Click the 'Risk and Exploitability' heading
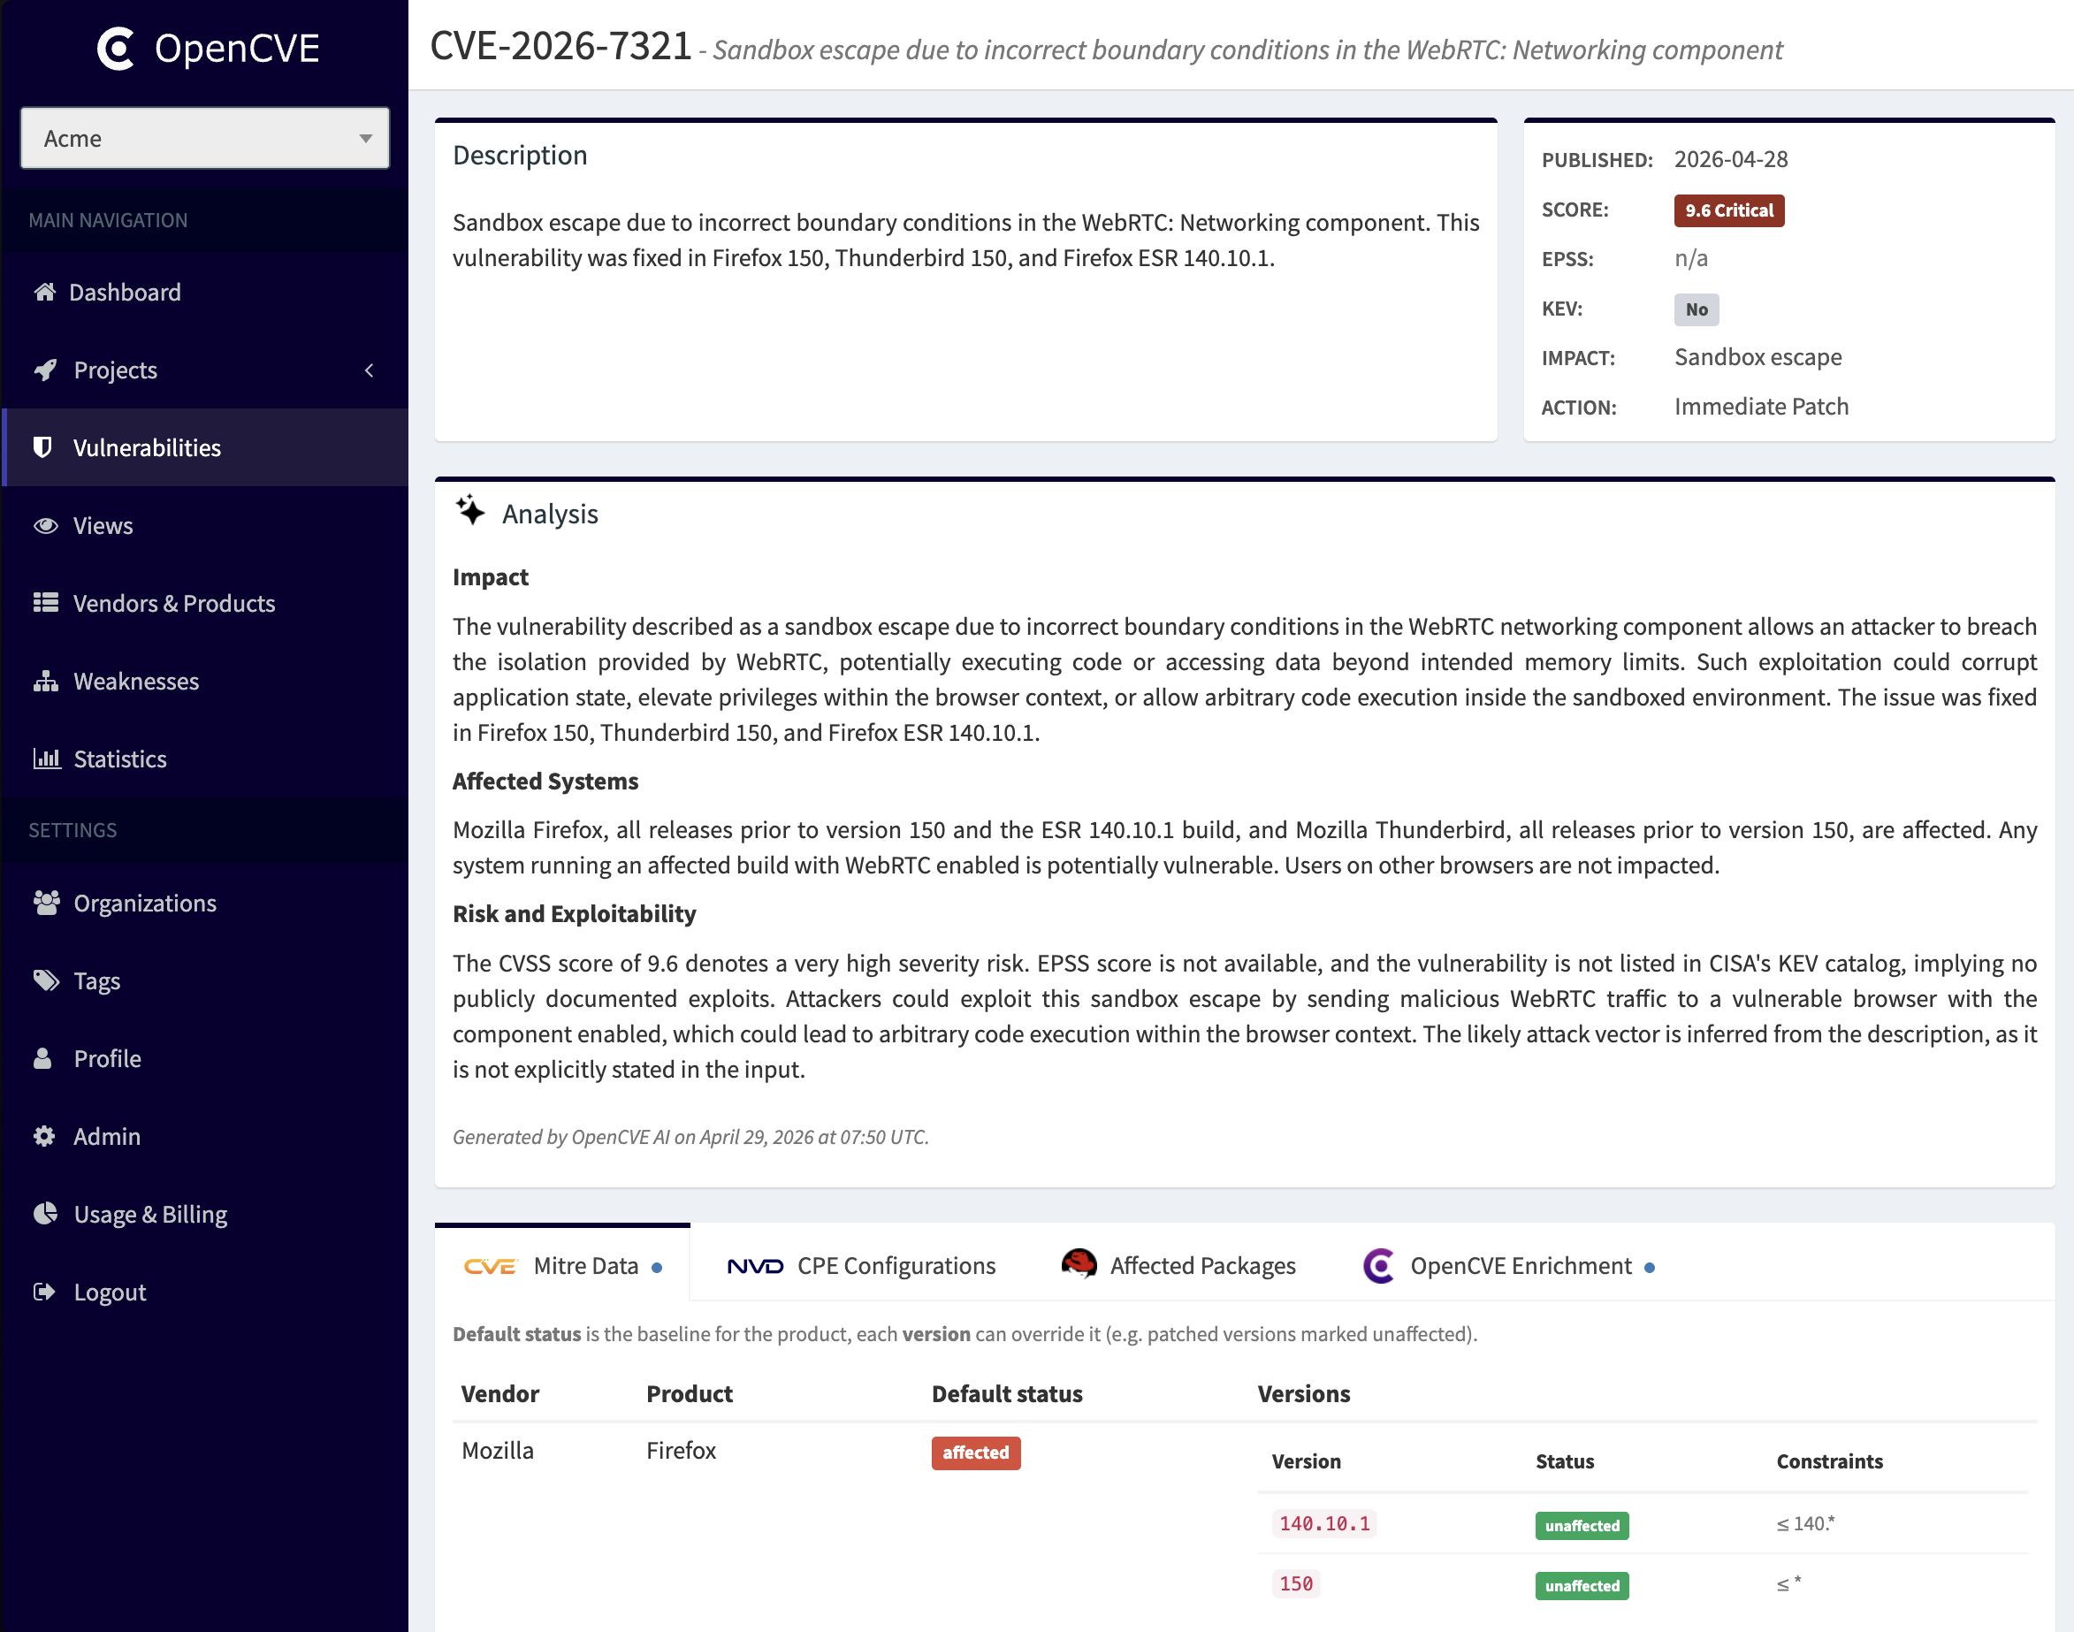The image size is (2074, 1632). pos(574,913)
